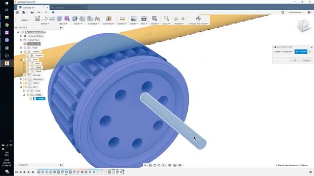
Task: Jump to timeline beginning
Action: pos(16,172)
